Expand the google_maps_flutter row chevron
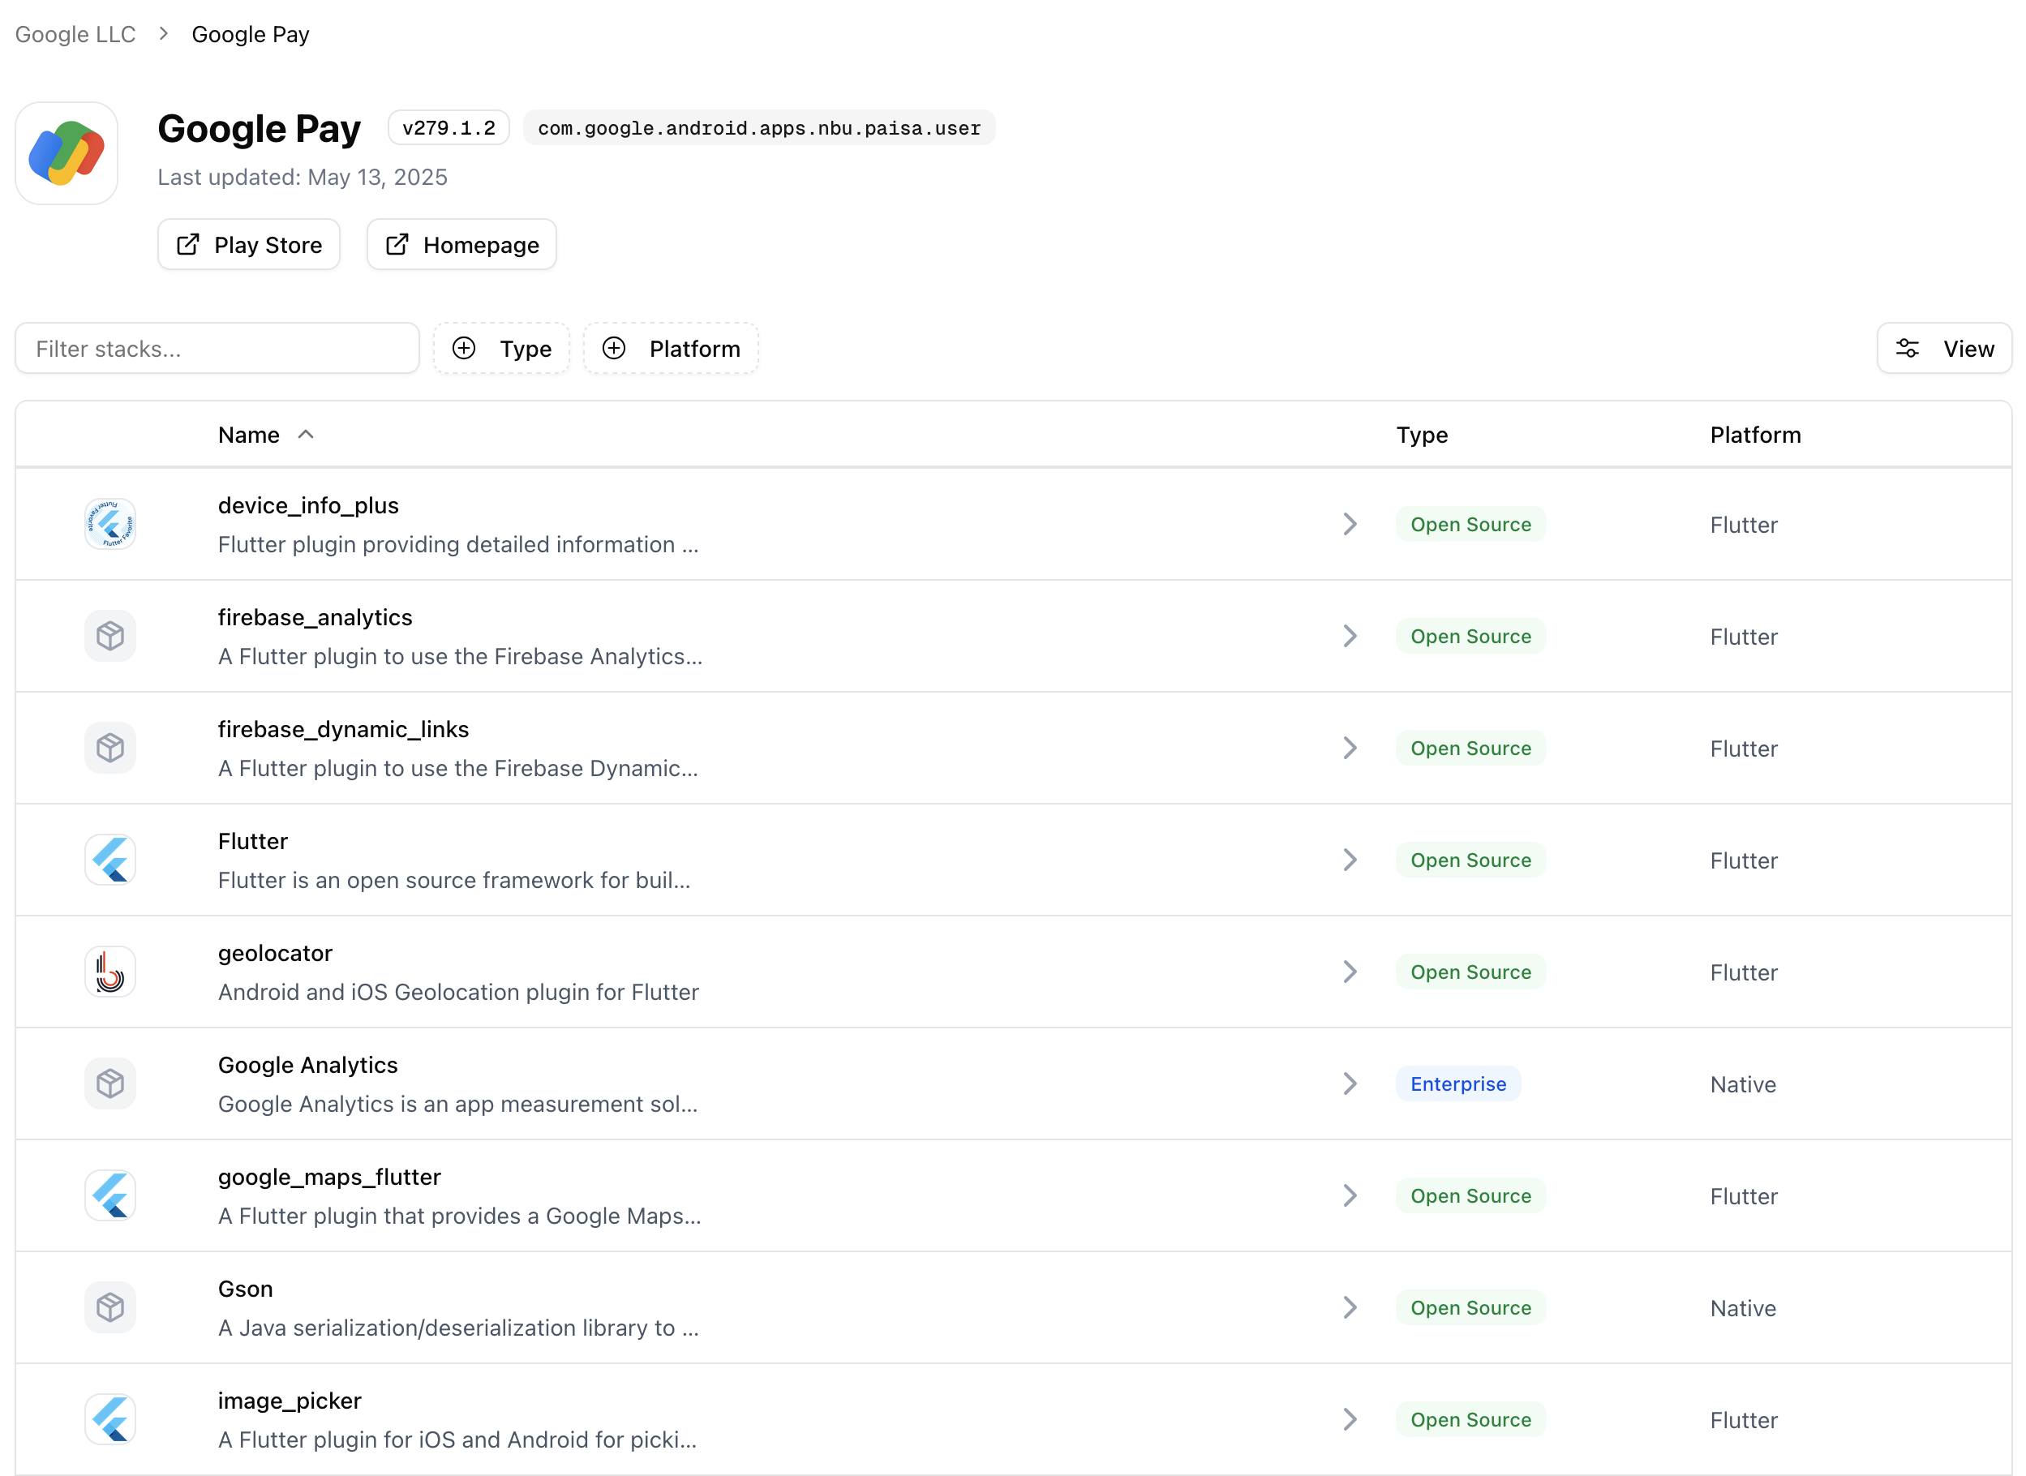 pos(1350,1195)
